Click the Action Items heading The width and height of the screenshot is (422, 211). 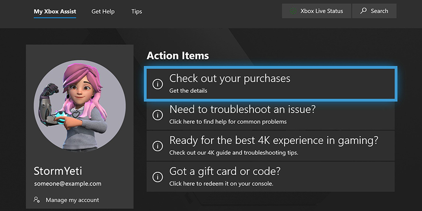pyautogui.click(x=178, y=56)
